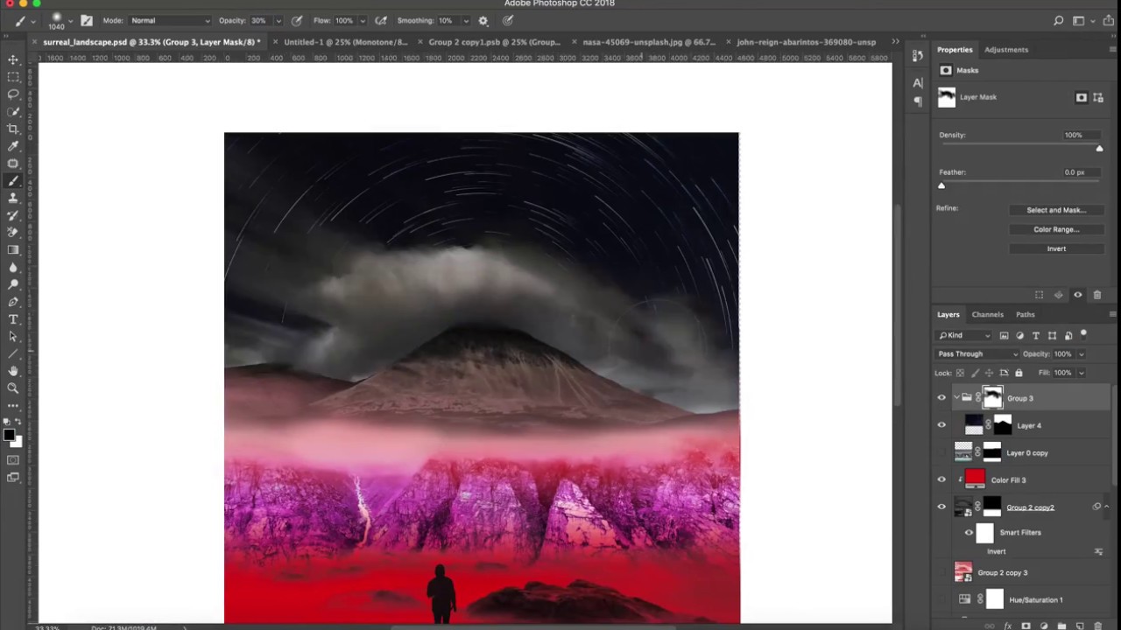Viewport: 1121px width, 630px height.
Task: Hide the Group 3 layer group
Action: click(x=941, y=398)
